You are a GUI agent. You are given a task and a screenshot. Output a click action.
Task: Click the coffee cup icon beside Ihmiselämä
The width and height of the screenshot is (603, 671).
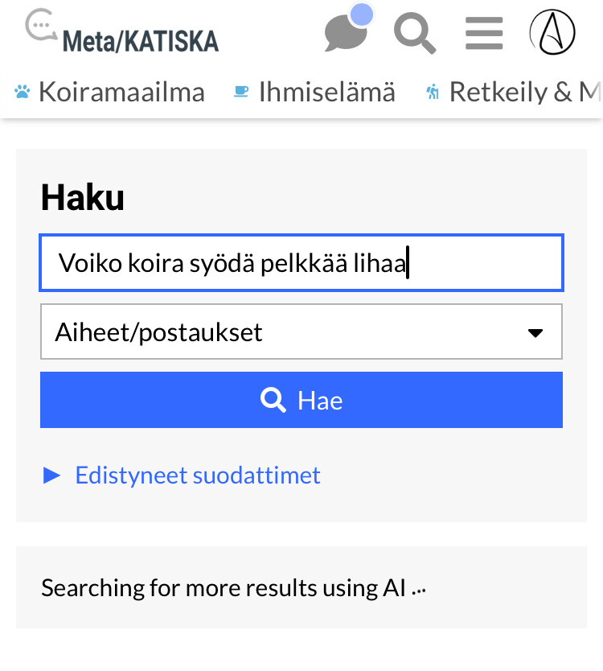pyautogui.click(x=241, y=93)
